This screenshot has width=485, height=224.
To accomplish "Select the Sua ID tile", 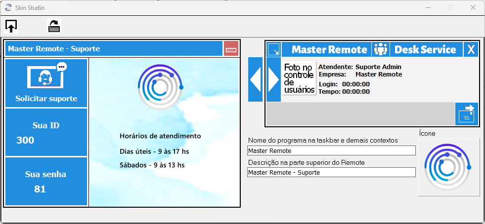I will (x=46, y=132).
